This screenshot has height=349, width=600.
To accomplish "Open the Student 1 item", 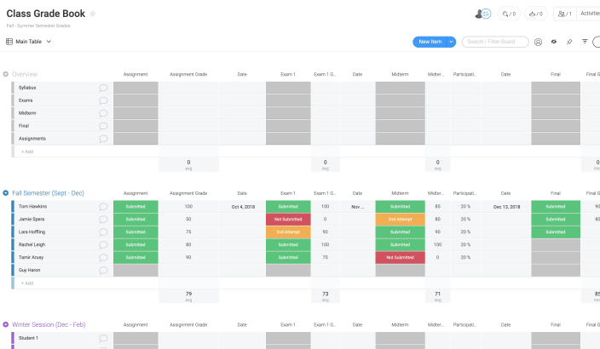I will click(x=28, y=338).
